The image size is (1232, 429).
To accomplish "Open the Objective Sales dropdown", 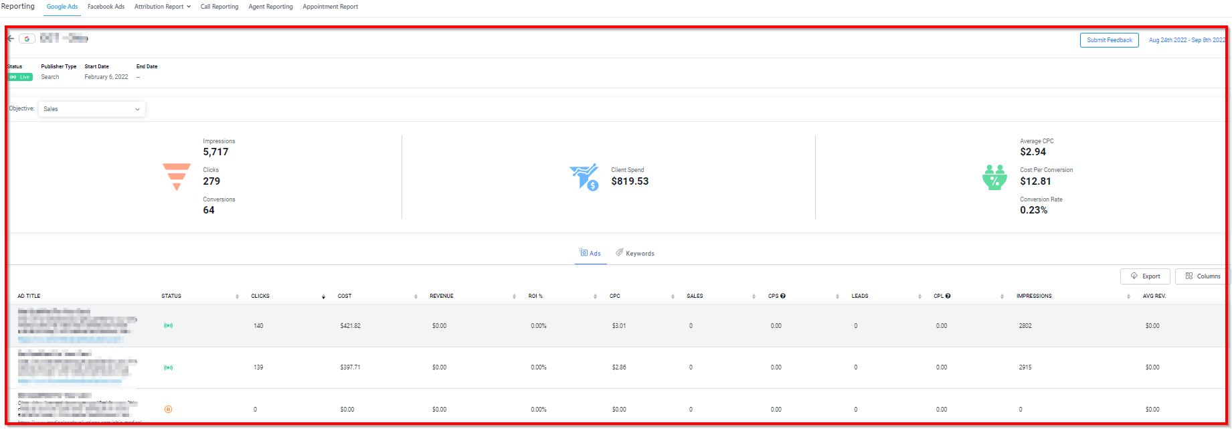I will click(x=92, y=109).
